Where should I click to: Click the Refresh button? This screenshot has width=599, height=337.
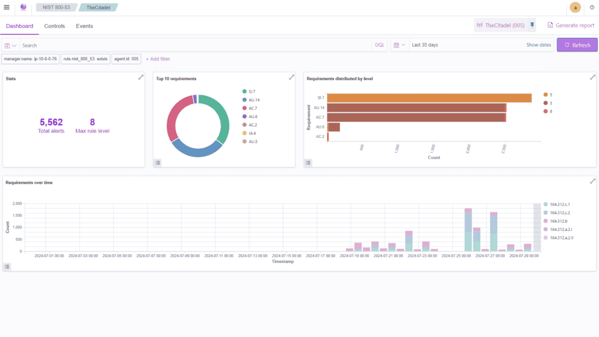[577, 45]
